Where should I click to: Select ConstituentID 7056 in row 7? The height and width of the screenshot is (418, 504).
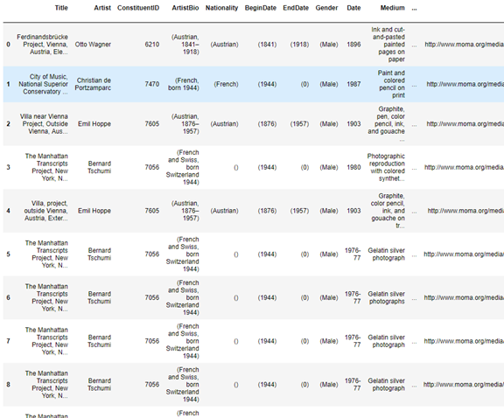151,341
